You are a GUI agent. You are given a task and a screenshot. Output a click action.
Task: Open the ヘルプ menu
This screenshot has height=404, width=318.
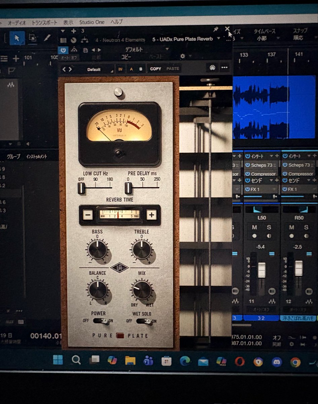coord(117,22)
